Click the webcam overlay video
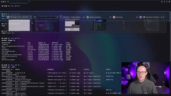Viewport: 171px width, 96px height. (145, 78)
